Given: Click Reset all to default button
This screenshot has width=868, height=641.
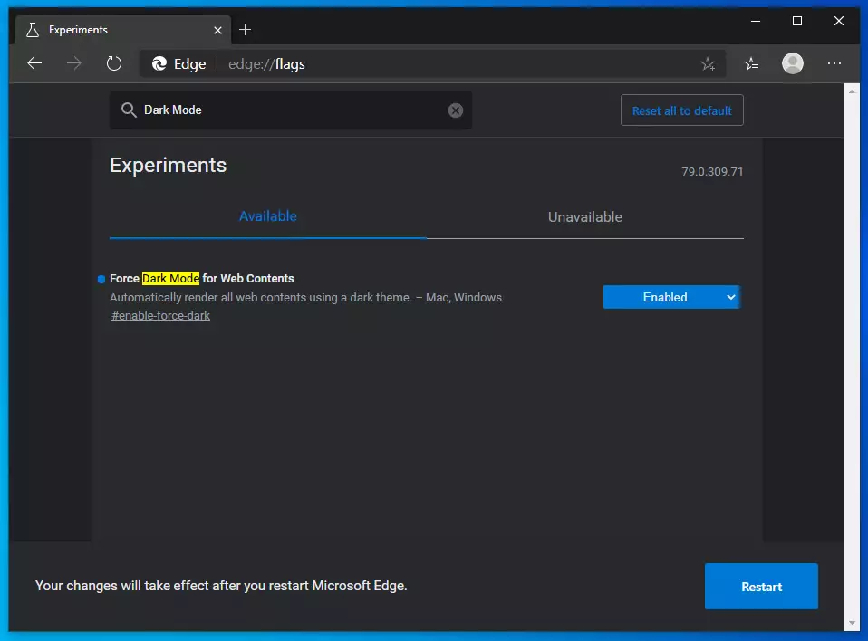Looking at the screenshot, I should (682, 110).
